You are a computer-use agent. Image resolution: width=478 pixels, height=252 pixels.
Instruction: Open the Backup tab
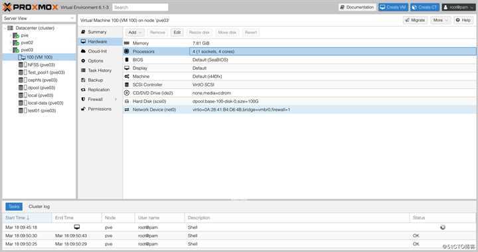(100, 80)
